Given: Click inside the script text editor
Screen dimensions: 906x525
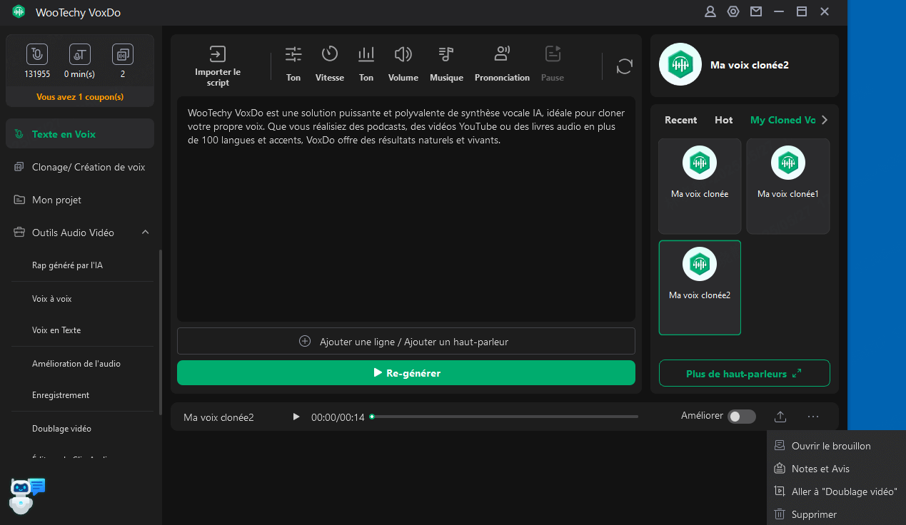Looking at the screenshot, I should [406, 209].
